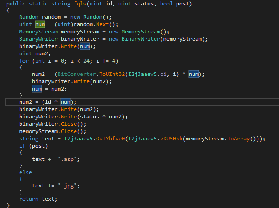
Task: Click binaryWriter.Write(num2) inside the loop
Action: [x=72, y=81]
